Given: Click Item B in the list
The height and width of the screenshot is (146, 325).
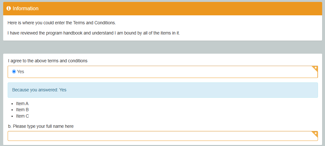Looking at the screenshot, I should tap(22, 110).
